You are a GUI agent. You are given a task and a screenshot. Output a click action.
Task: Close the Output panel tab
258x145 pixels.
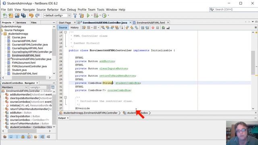click(68, 118)
